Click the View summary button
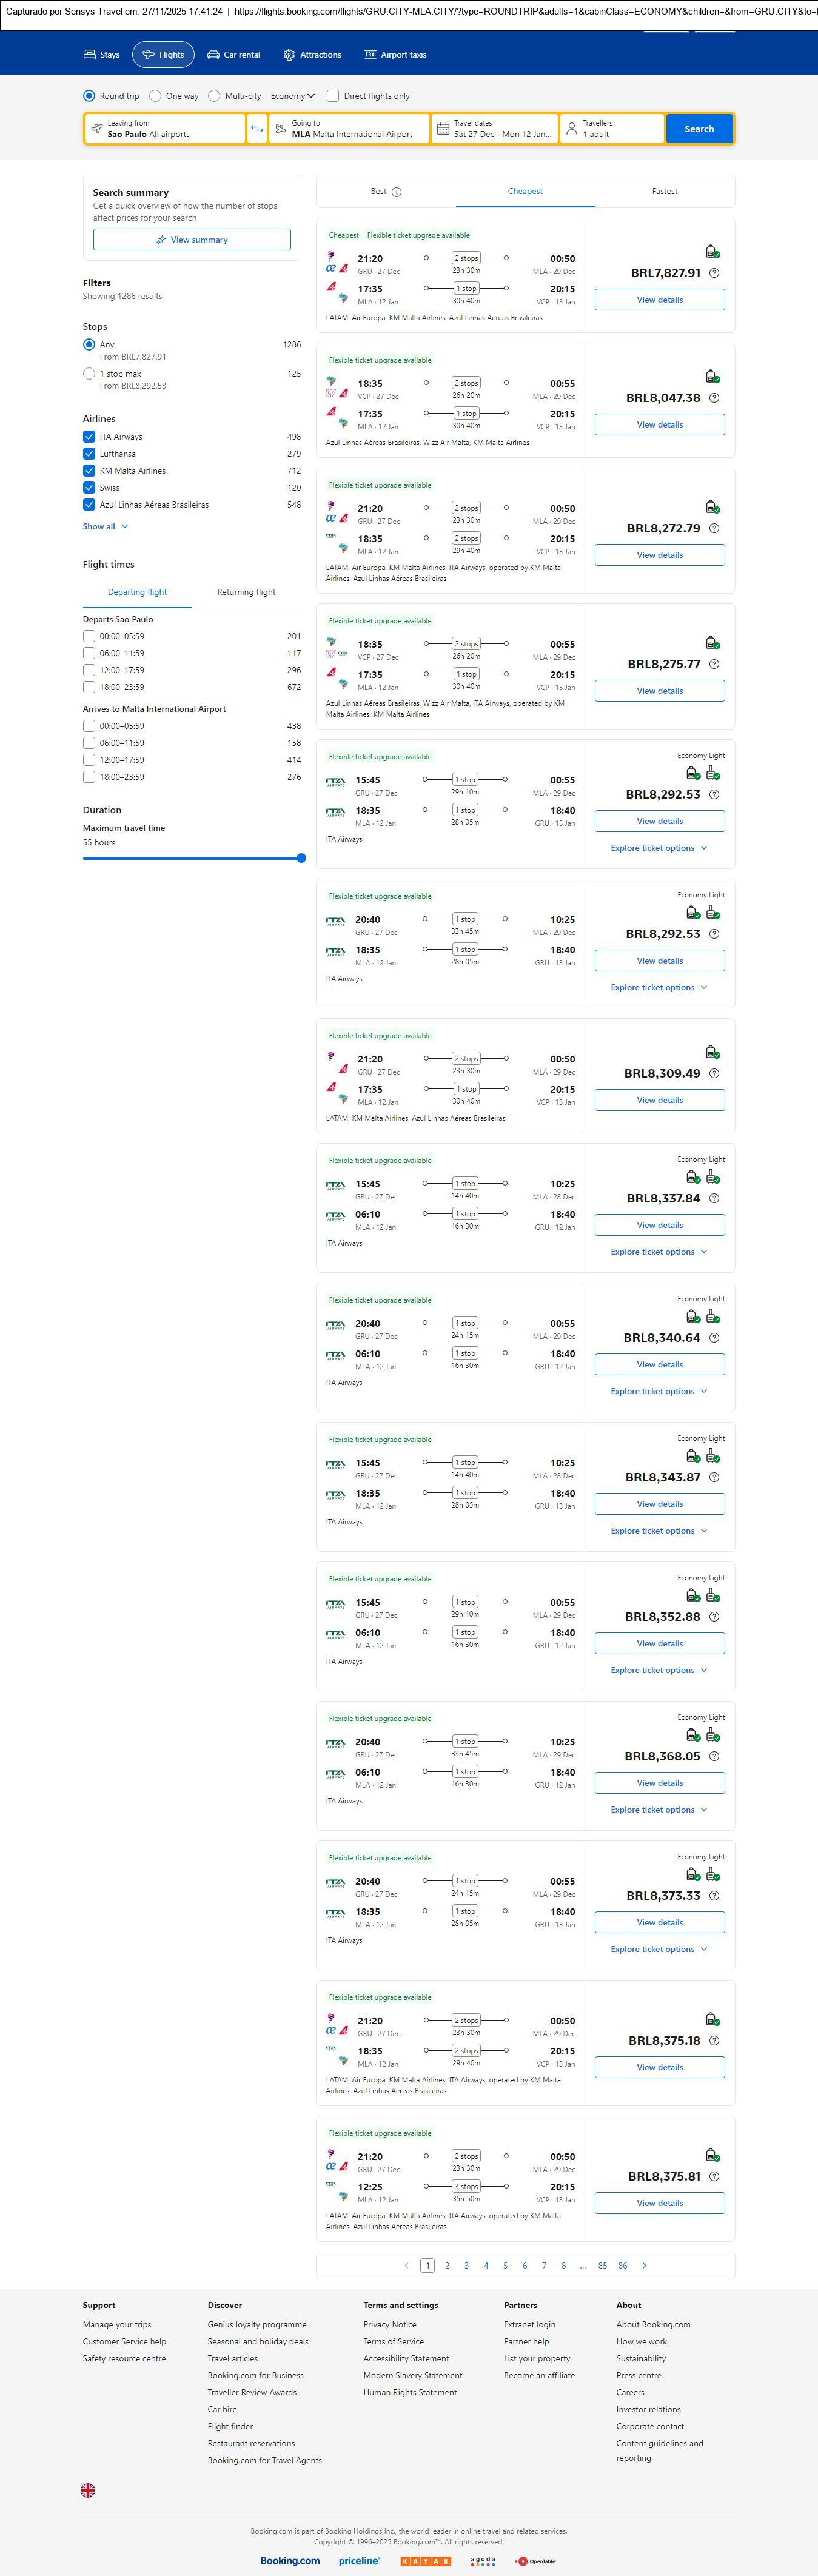Image resolution: width=818 pixels, height=2576 pixels. pyautogui.click(x=192, y=240)
